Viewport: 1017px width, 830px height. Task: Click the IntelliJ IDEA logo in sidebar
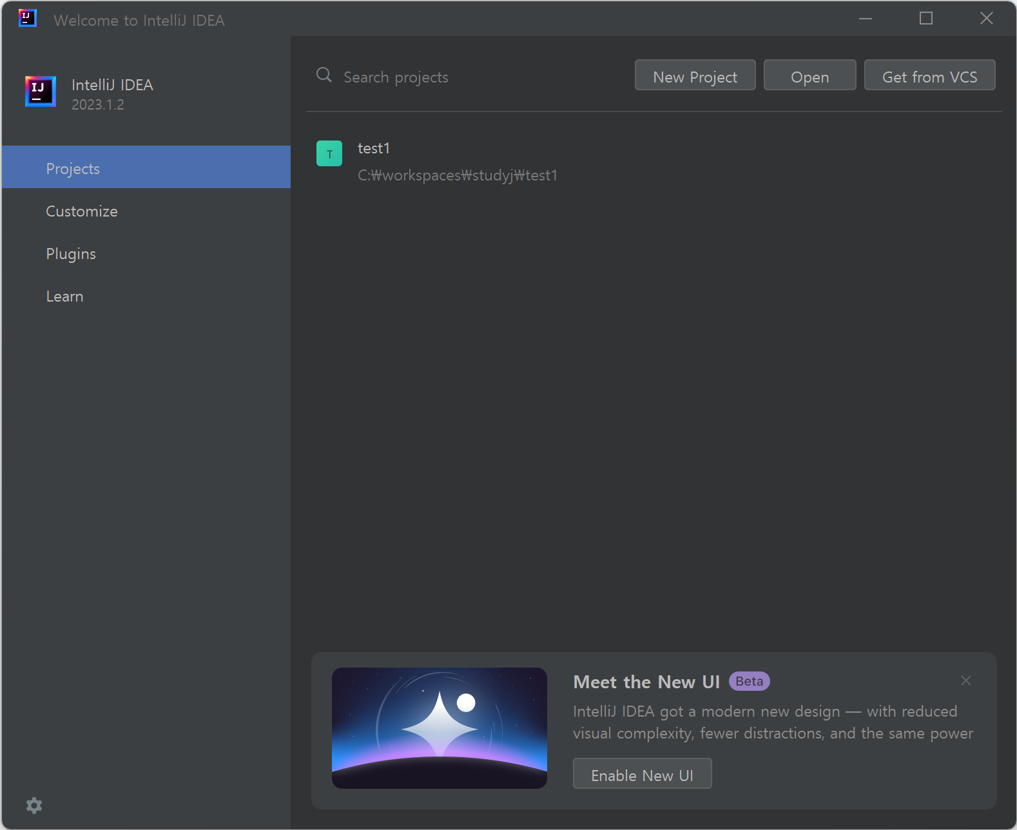(x=41, y=92)
